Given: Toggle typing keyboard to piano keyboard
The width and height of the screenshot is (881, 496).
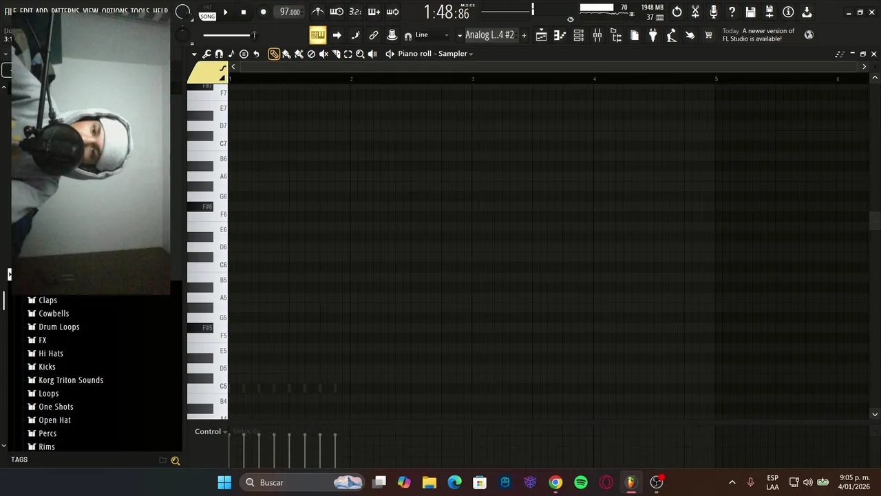Looking at the screenshot, I should (x=317, y=35).
